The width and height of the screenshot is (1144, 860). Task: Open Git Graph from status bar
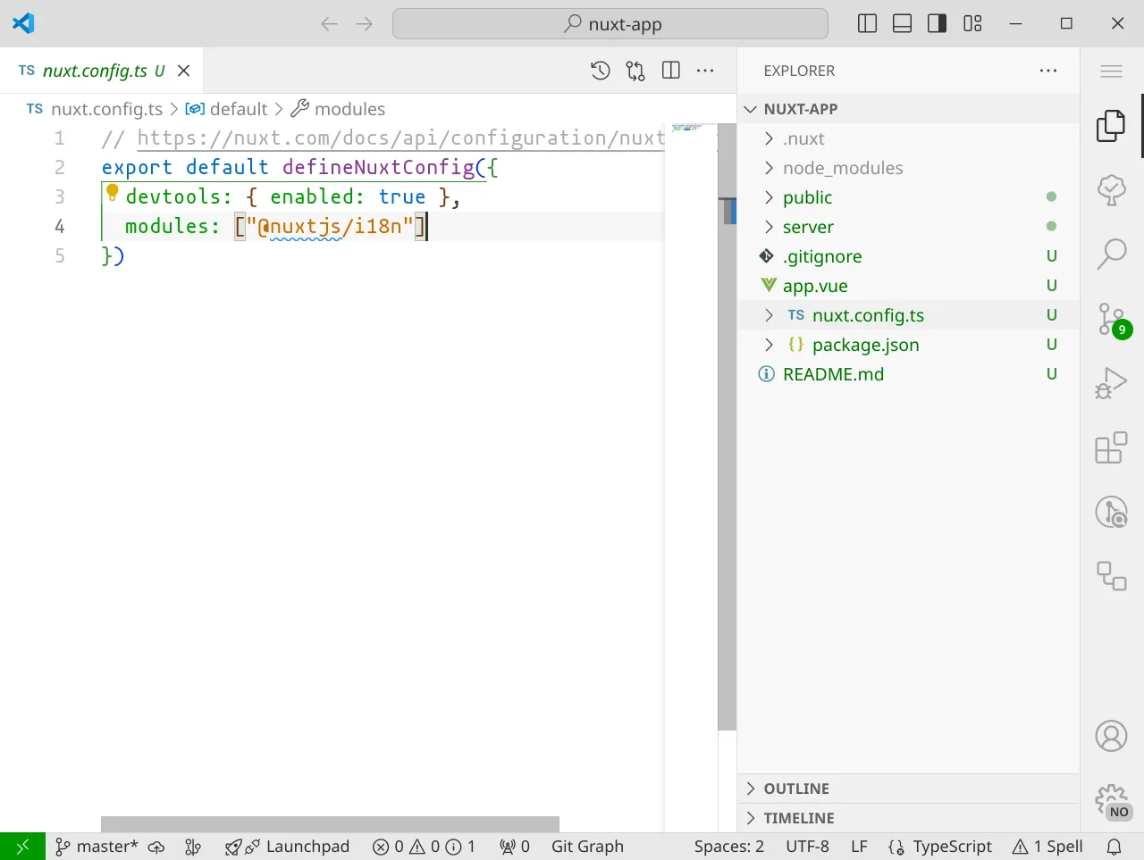click(587, 847)
